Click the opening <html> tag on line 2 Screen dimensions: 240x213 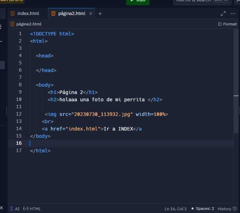[39, 41]
